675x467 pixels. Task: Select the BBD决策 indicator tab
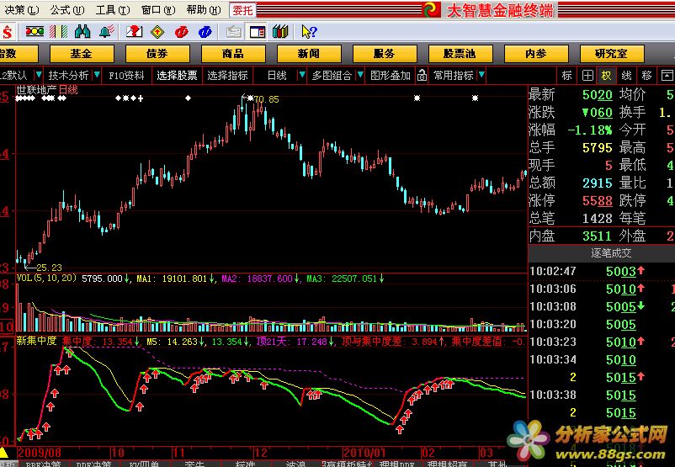[43, 464]
